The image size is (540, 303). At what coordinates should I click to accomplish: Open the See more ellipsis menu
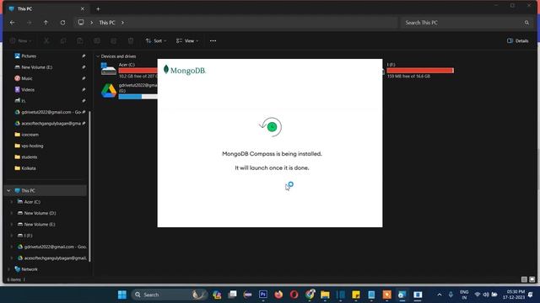pyautogui.click(x=213, y=41)
